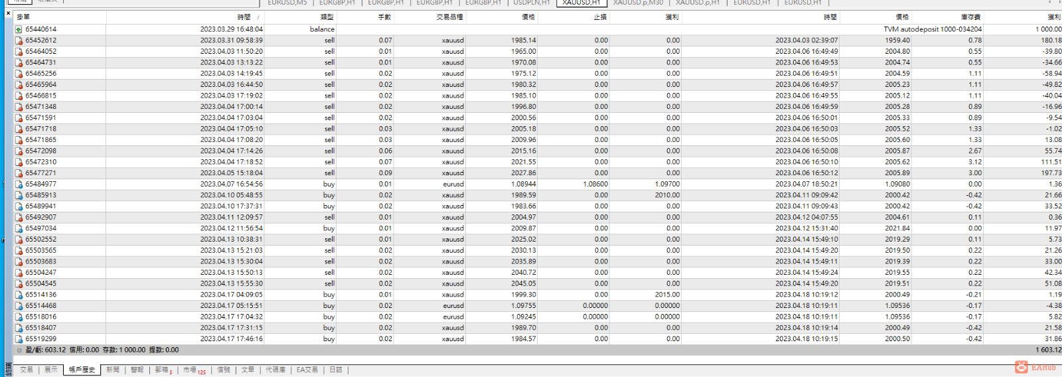Viewport: 1062px width, 377px height.
Task: Click the order icon for ticket 65477271
Action: tap(19, 173)
